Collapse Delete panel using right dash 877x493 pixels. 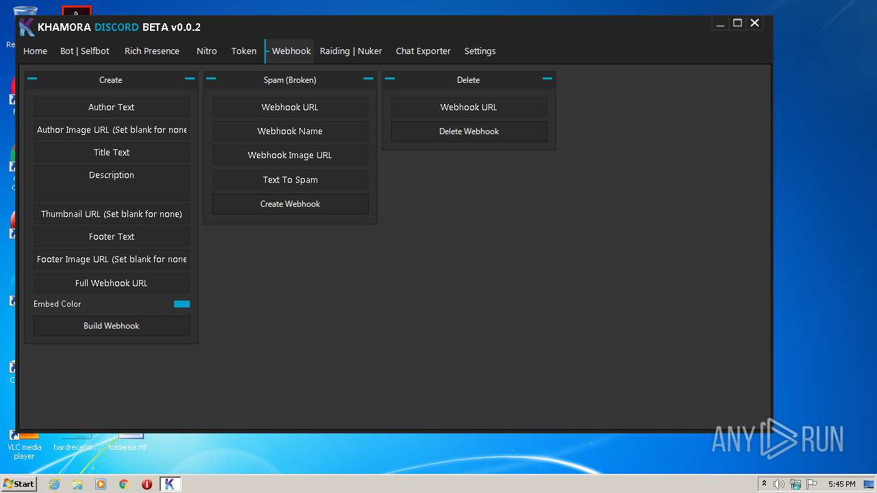[547, 79]
